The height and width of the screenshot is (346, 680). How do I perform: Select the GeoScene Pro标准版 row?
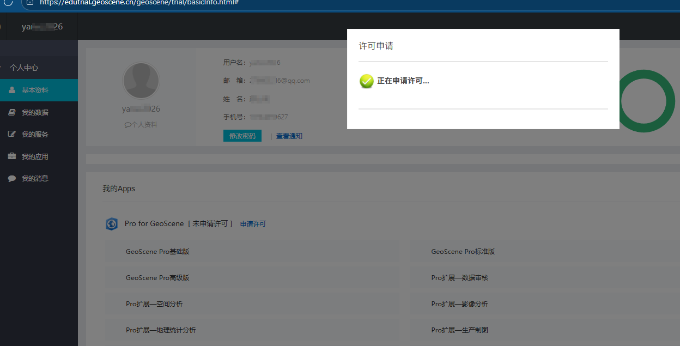click(545, 252)
